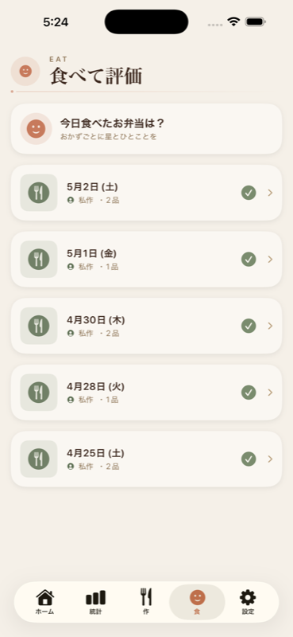Tap the fork-knife icon for 4月28日 (火)
The height and width of the screenshot is (637, 293).
(38, 393)
